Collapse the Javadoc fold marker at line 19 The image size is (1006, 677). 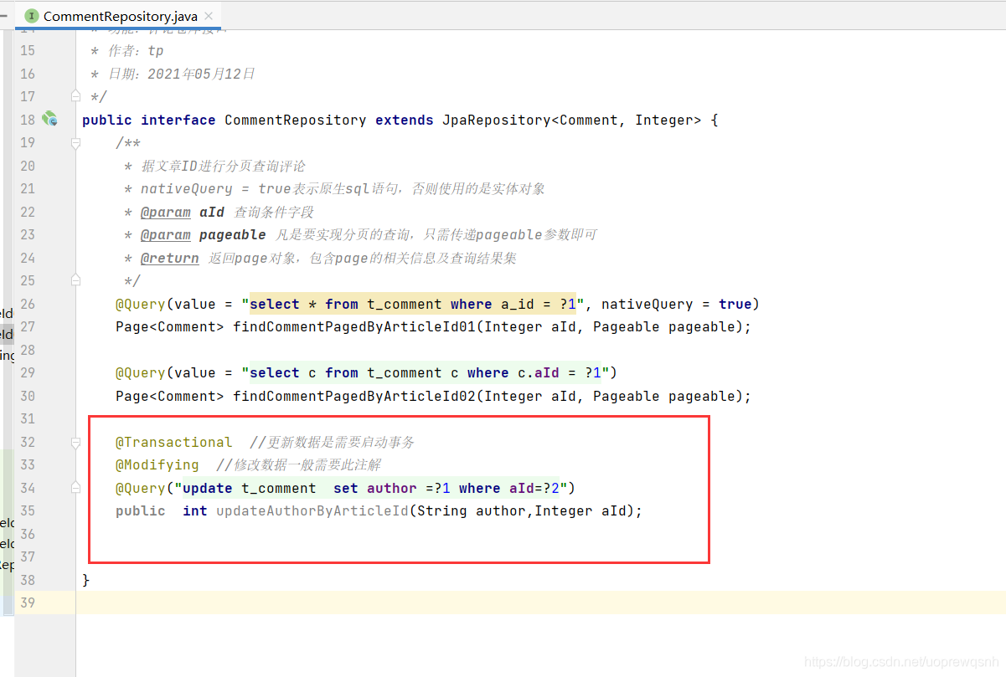[76, 143]
